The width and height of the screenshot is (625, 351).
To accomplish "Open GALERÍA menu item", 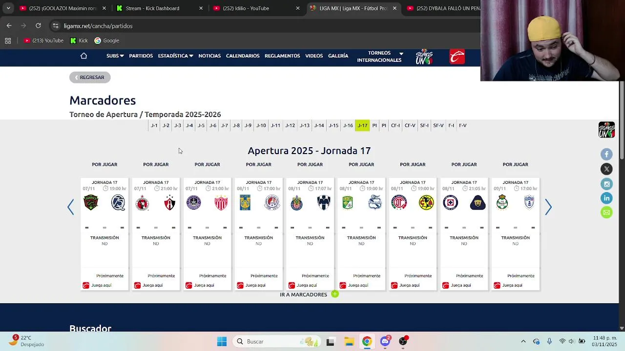I will click(x=338, y=56).
